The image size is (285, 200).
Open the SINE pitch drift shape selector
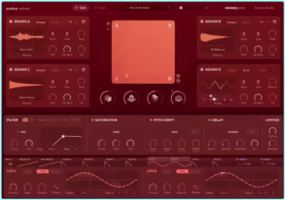174,132
